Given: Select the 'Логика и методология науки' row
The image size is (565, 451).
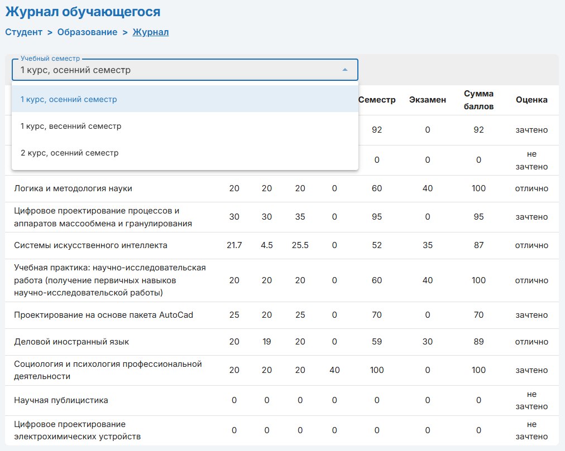Looking at the screenshot, I should click(73, 188).
